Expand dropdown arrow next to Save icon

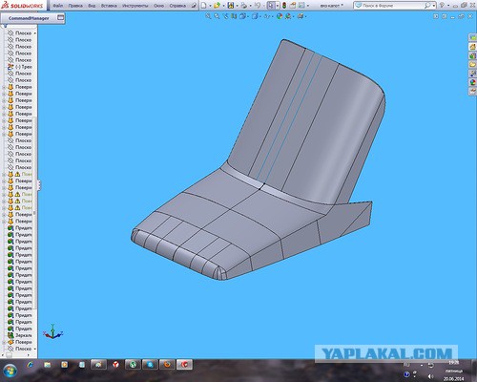coord(237,6)
